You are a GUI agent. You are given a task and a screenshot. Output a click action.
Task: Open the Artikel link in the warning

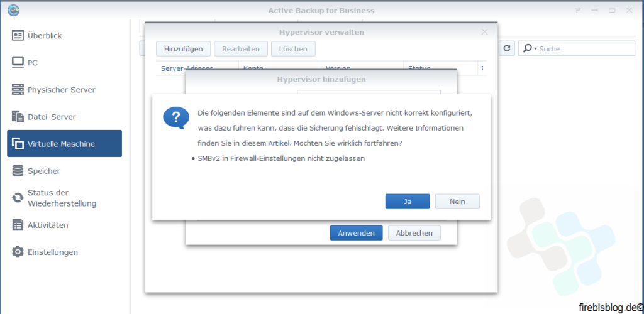coord(279,144)
